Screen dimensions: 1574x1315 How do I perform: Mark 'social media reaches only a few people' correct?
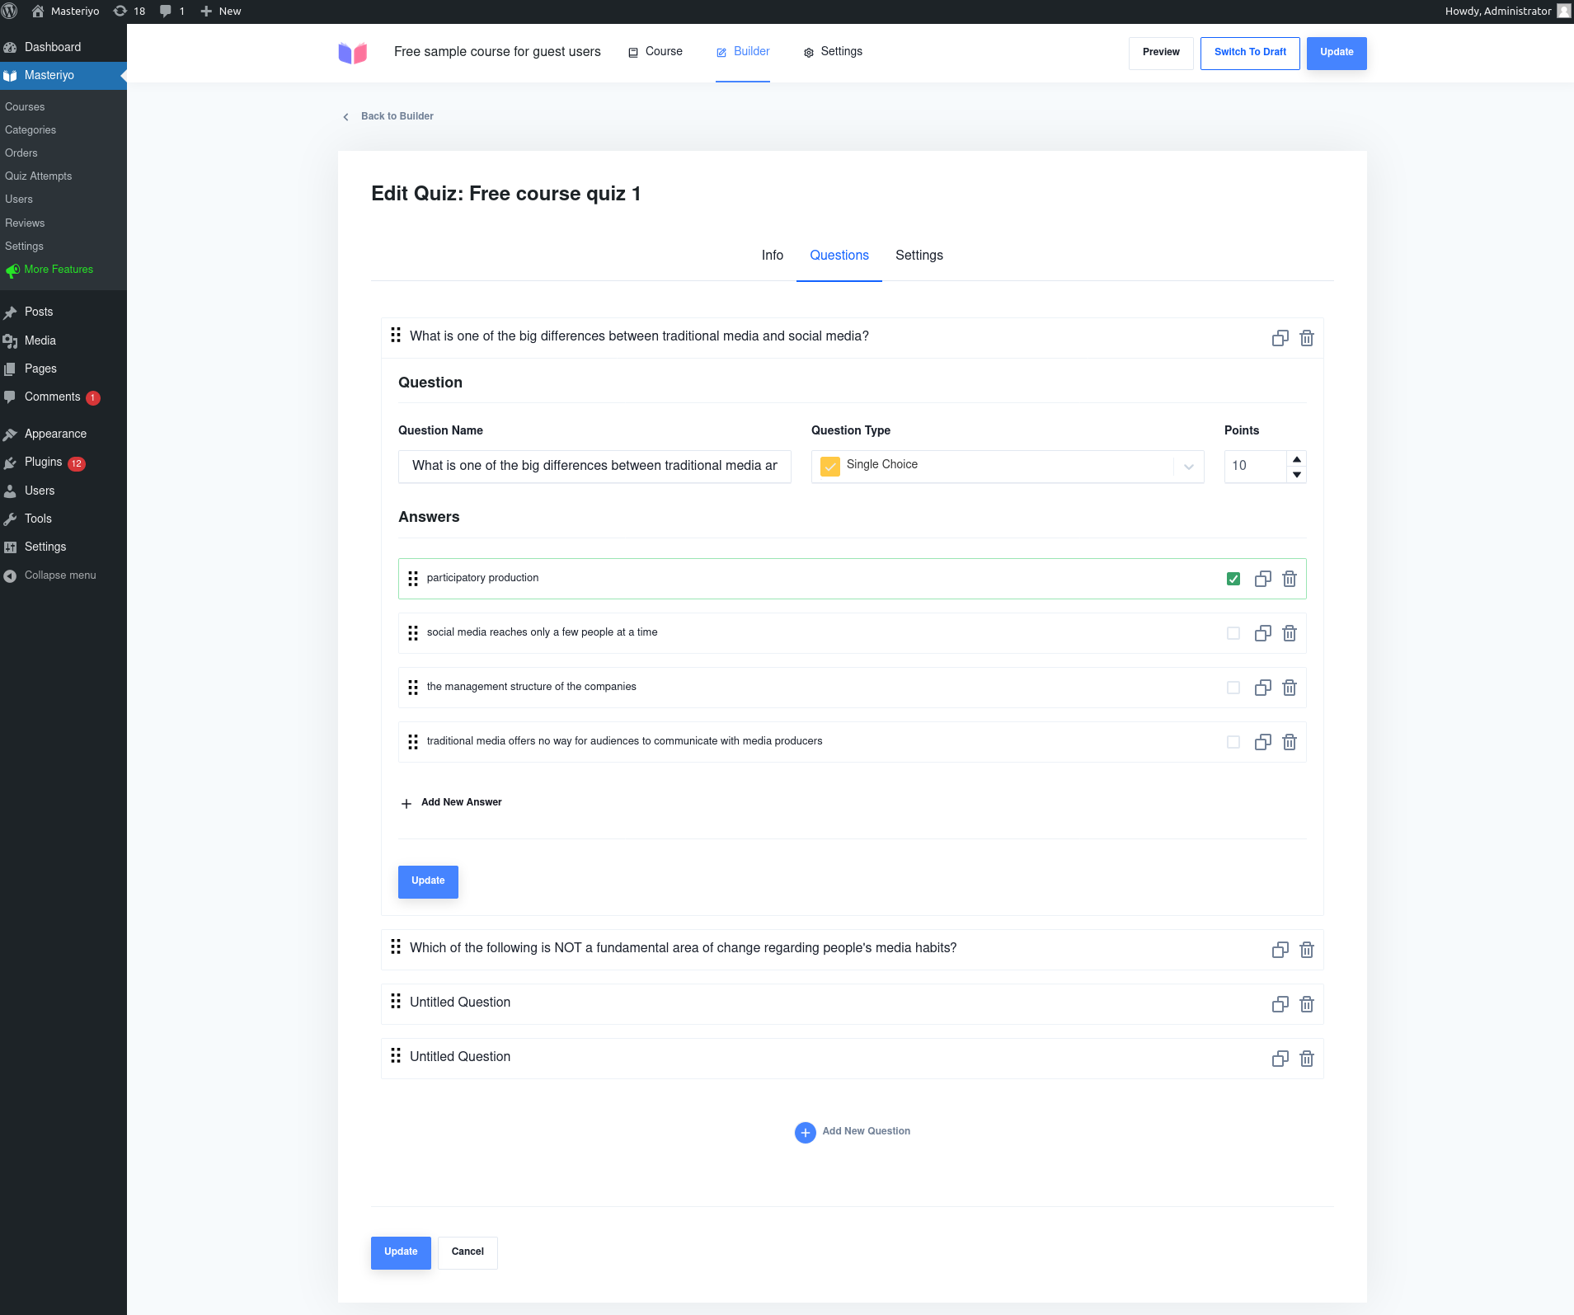[x=1233, y=633]
